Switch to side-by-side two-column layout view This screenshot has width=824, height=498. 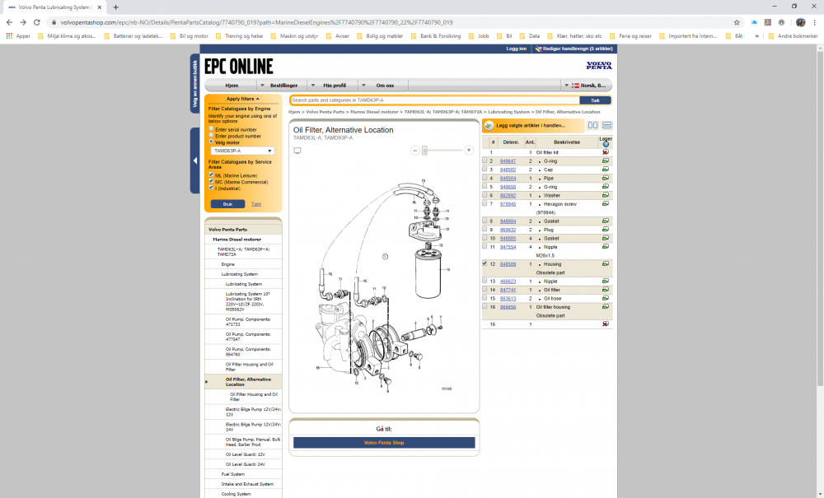pyautogui.click(x=592, y=125)
